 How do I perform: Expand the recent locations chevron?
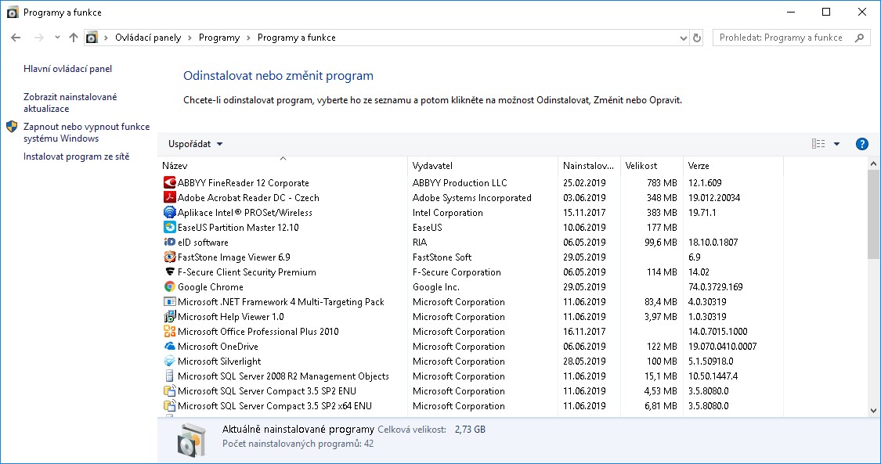[x=57, y=38]
